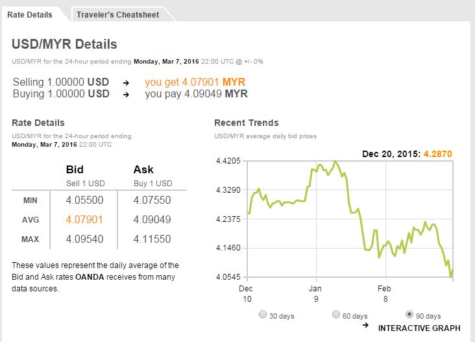Select the 90 days radio option
The width and height of the screenshot is (475, 342).
(409, 315)
